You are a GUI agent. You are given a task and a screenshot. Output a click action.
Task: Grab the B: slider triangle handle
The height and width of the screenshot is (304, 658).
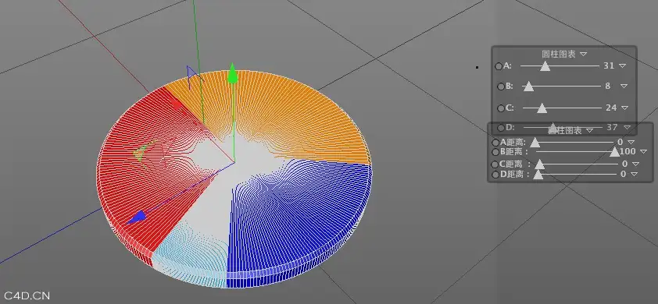coord(528,87)
